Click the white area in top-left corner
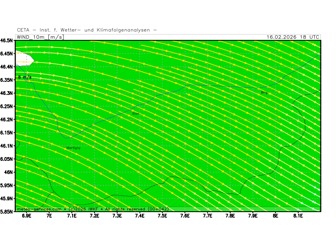Screen dimensions: 336x252 22,58
